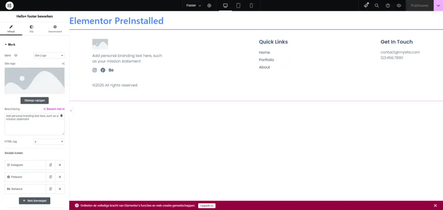Remove the Instagram item
Image resolution: width=443 pixels, height=210 pixels.
point(60,165)
